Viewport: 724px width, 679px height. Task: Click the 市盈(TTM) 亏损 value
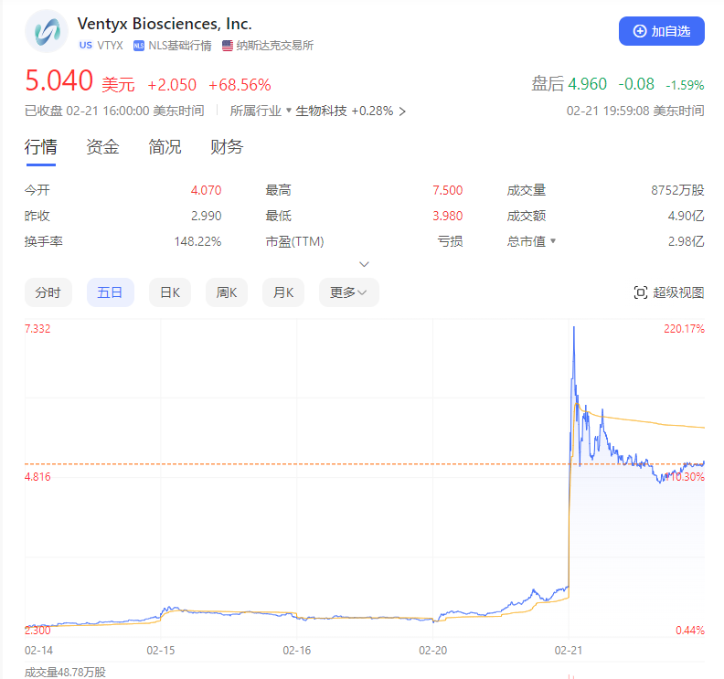coord(450,241)
